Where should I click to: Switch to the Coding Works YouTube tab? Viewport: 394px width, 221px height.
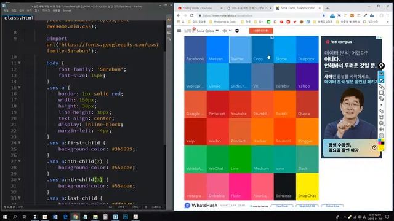(199, 8)
